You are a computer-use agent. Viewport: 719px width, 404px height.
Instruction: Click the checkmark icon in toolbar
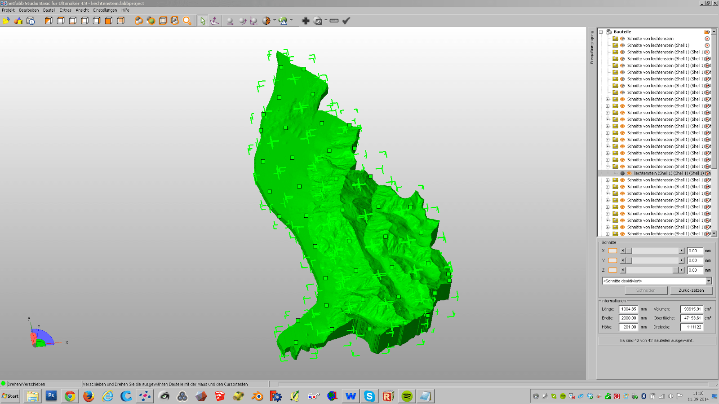point(346,21)
